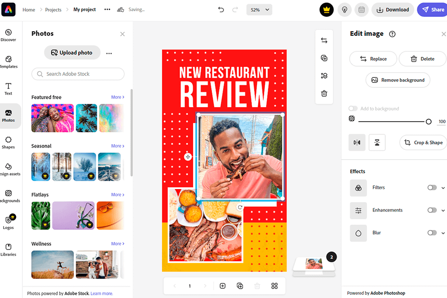Click More link for Seasonal
This screenshot has height=298, width=447.
pos(117,146)
